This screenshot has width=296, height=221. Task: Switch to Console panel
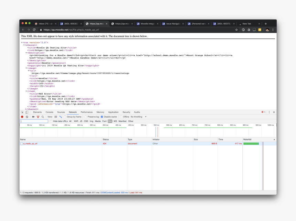point(50,112)
